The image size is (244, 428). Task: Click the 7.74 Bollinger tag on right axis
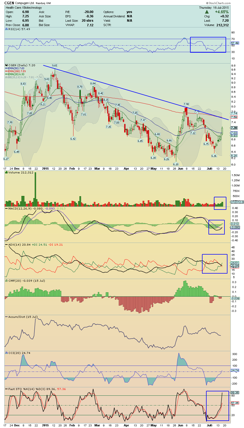234,113
